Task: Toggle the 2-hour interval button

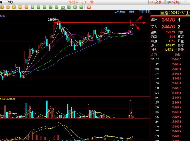Action: click(x=69, y=7)
